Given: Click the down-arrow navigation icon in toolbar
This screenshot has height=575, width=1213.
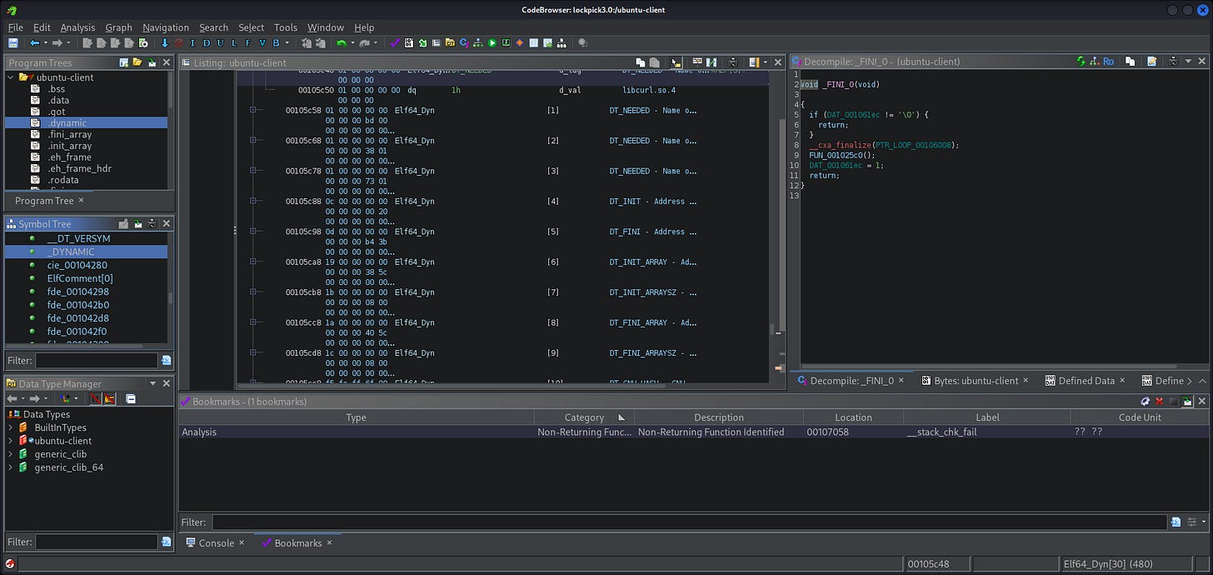Looking at the screenshot, I should click(165, 42).
